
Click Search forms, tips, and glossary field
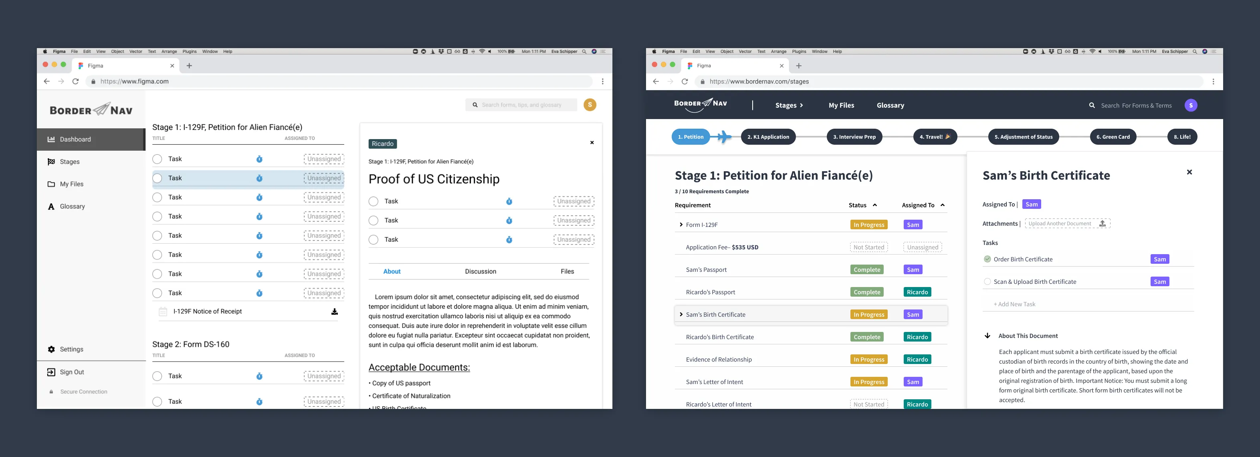point(521,105)
